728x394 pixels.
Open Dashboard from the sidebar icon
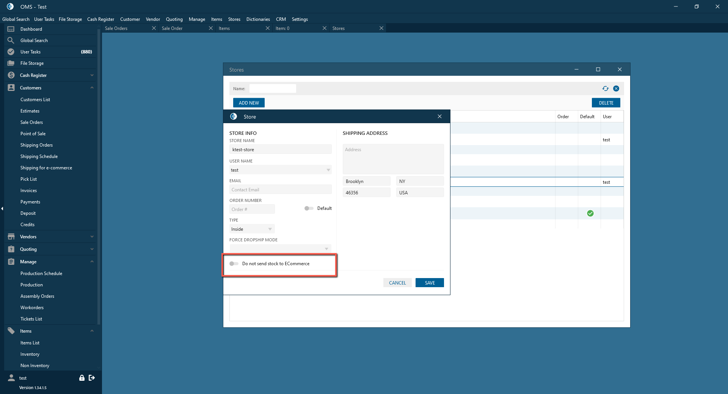click(x=11, y=29)
